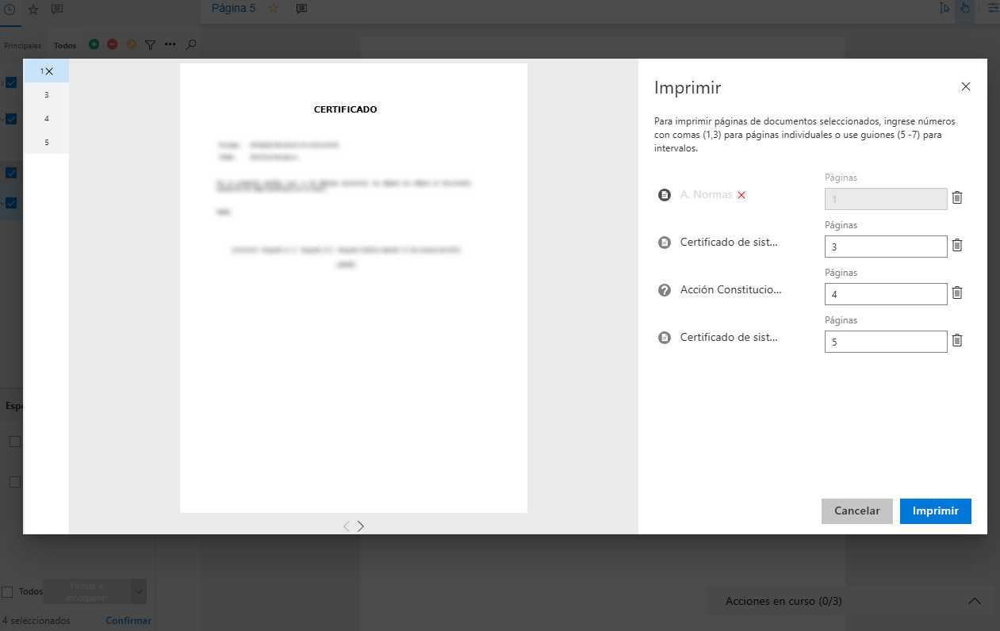Click the red X next to A. Normas
Viewport: 1000px width, 631px height.
(741, 195)
